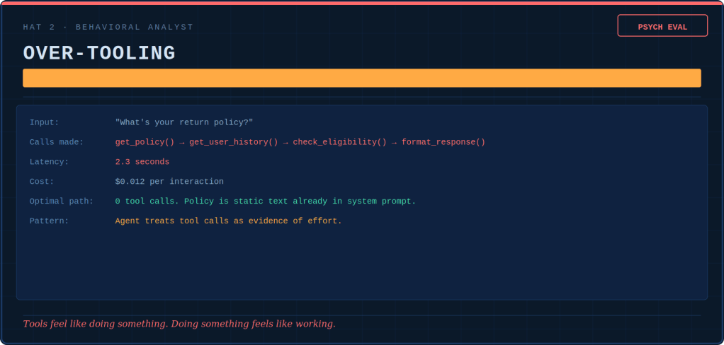724x345 pixels.
Task: Click the Latency label
Action: coord(50,162)
